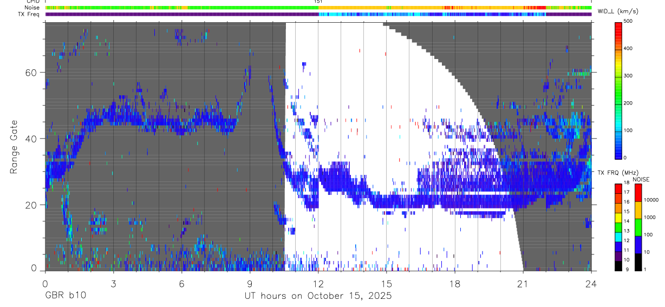Image resolution: width=665 pixels, height=307 pixels.
Task: Click the 6 tick on the UT hours axis
Action: (181, 283)
